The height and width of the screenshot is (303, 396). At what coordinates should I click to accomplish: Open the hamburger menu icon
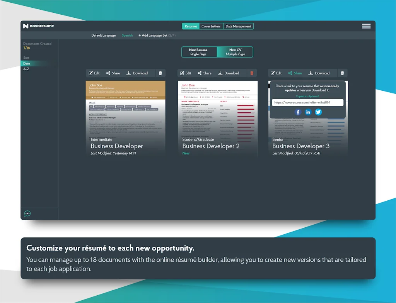(x=366, y=26)
